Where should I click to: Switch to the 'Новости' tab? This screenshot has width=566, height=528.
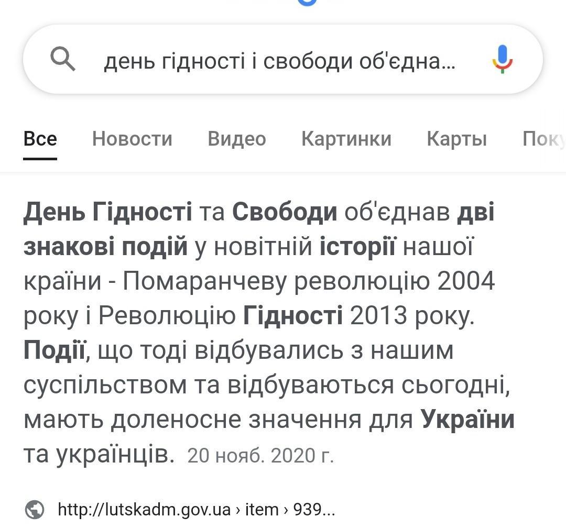[x=132, y=139]
